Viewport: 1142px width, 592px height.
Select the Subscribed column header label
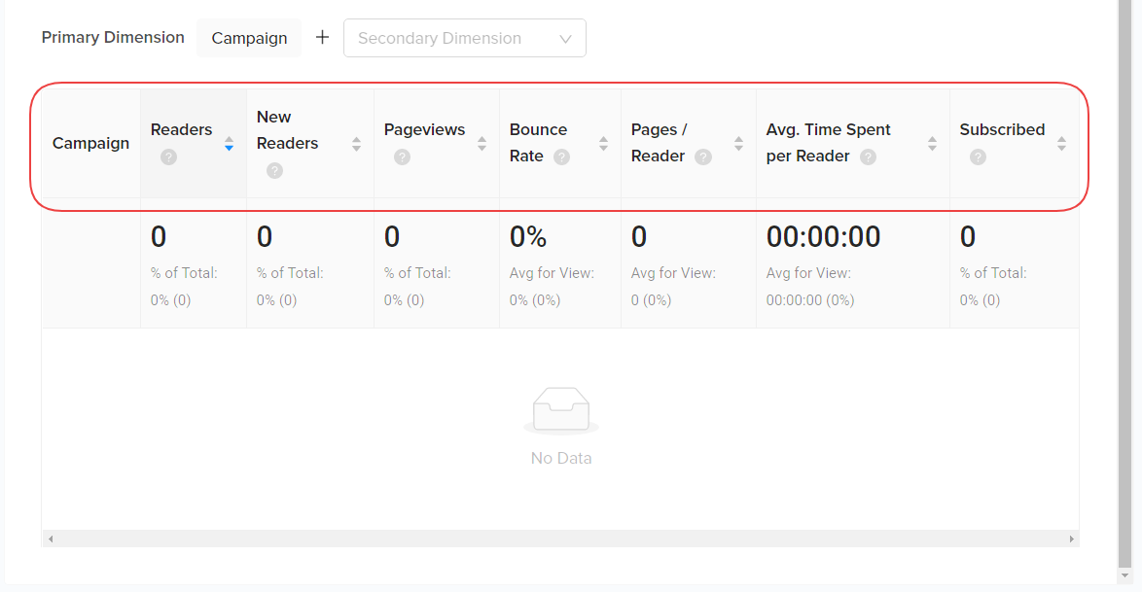coord(1002,130)
